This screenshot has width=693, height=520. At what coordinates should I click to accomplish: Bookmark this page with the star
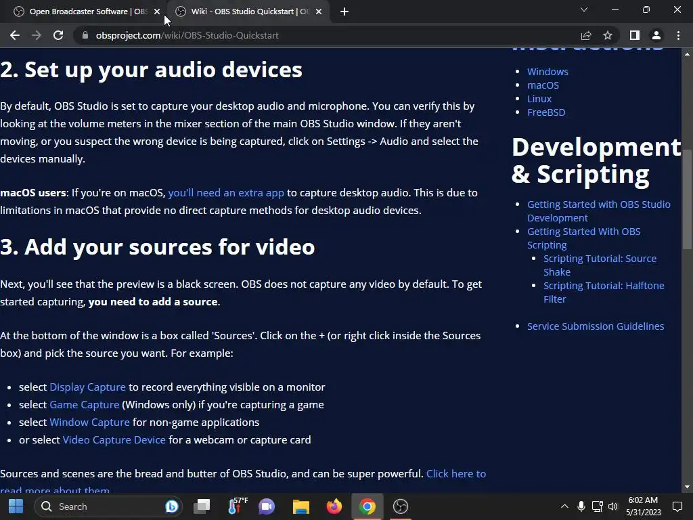(608, 35)
